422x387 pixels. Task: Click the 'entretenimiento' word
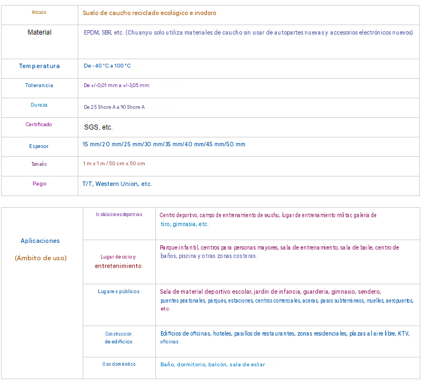point(118,266)
